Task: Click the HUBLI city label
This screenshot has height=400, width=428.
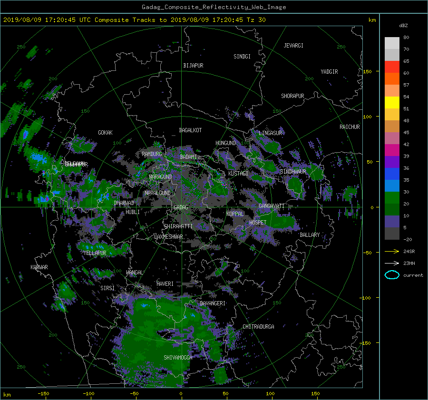Action: [133, 212]
